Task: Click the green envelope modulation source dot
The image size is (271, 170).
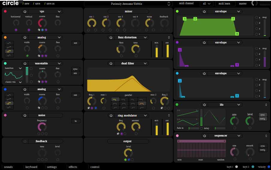Action: pyautogui.click(x=177, y=11)
